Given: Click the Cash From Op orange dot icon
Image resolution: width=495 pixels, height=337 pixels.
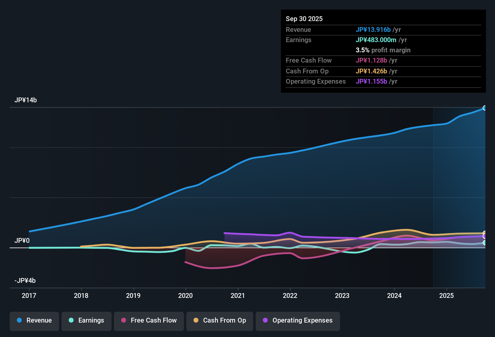Looking at the screenshot, I should (196, 320).
